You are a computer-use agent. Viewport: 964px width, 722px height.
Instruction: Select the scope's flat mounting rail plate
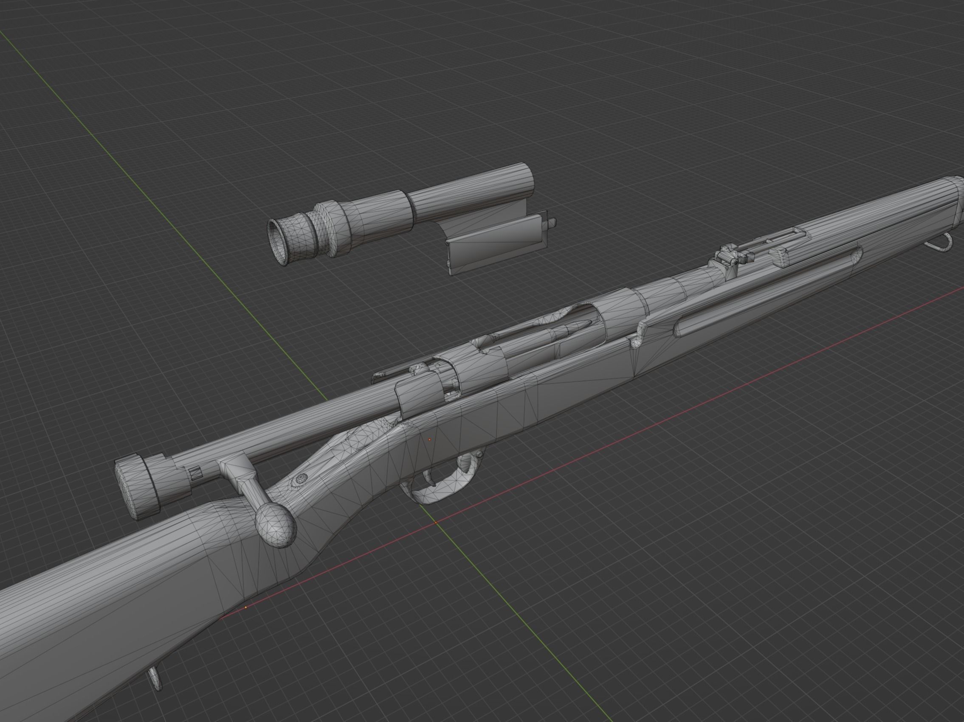click(497, 244)
